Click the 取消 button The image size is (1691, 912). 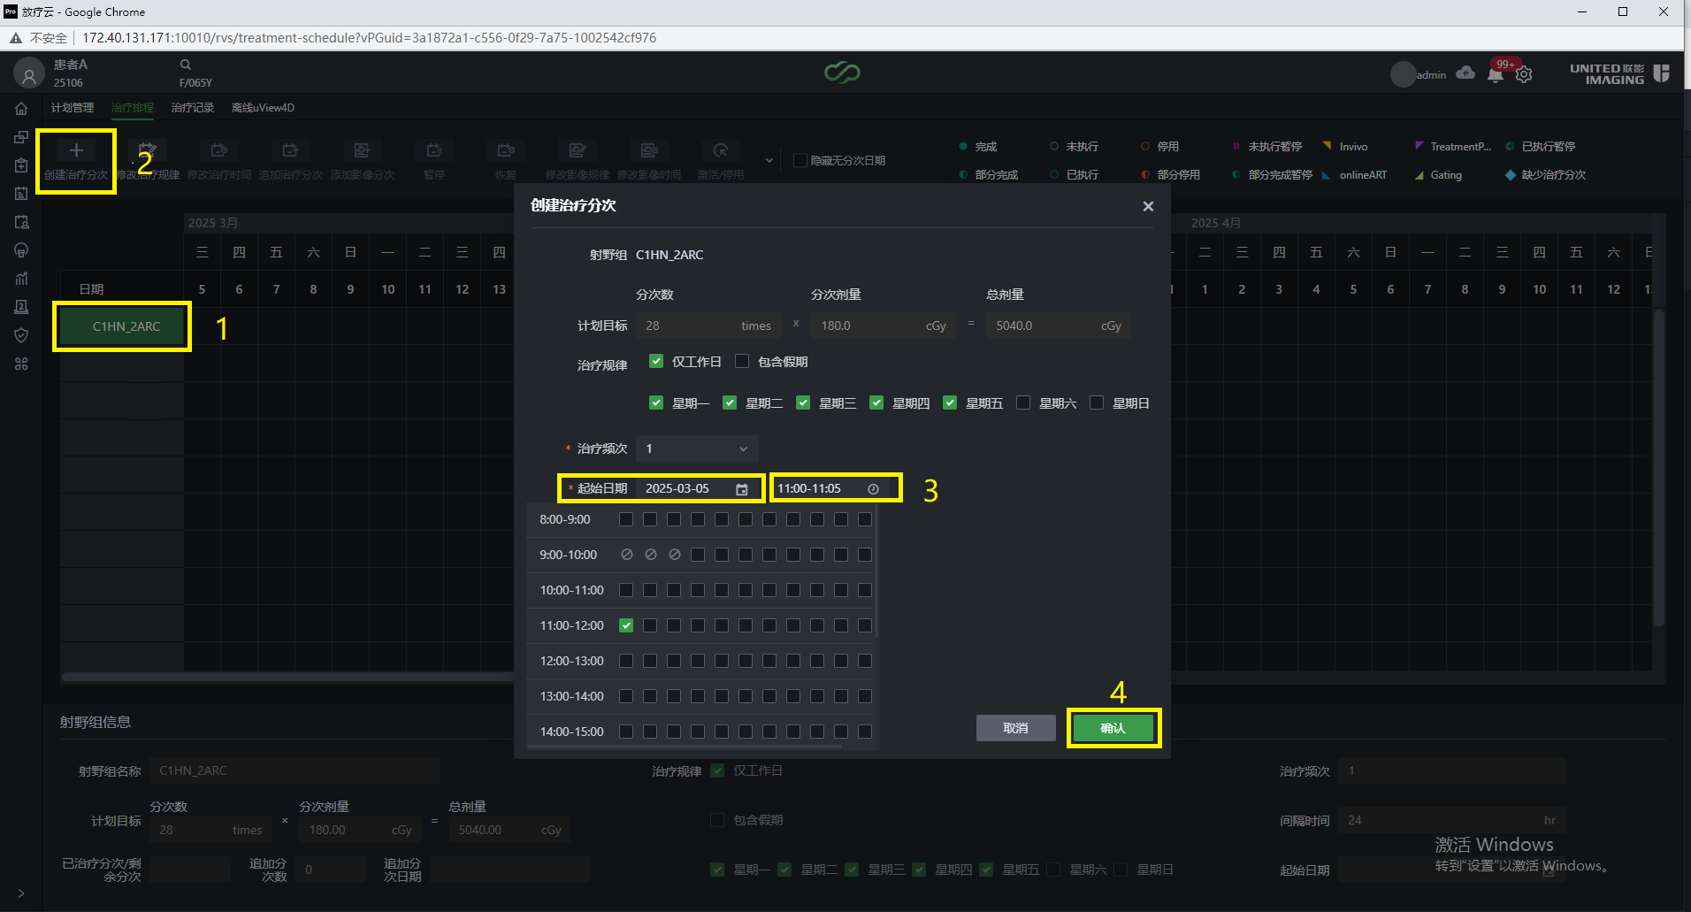[1016, 728]
